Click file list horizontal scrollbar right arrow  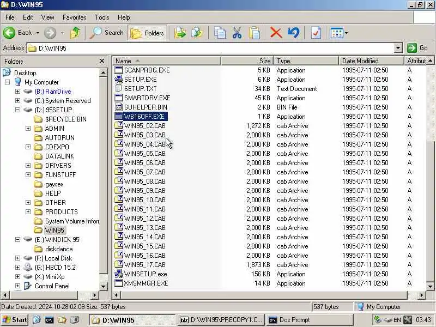click(x=421, y=295)
